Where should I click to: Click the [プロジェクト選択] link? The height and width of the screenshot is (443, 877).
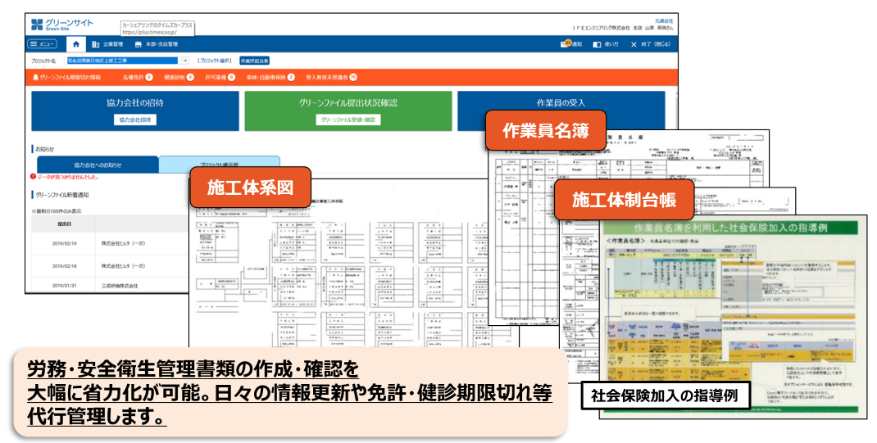pyautogui.click(x=214, y=61)
